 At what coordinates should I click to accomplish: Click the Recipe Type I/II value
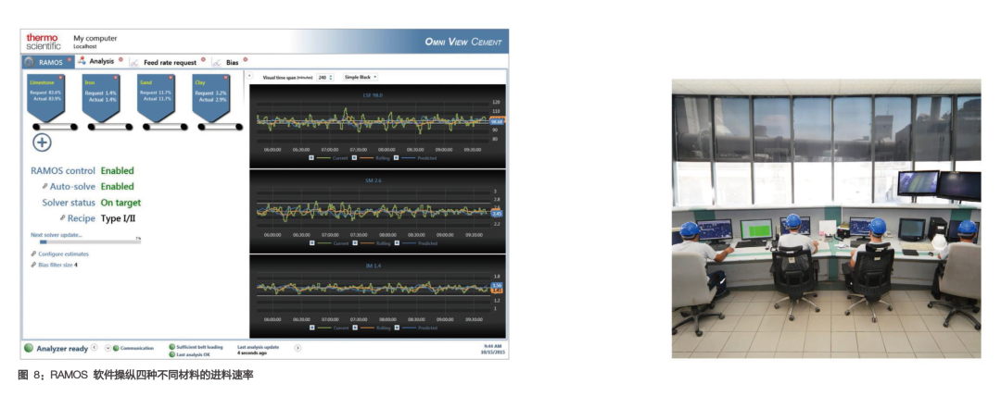[x=118, y=218]
